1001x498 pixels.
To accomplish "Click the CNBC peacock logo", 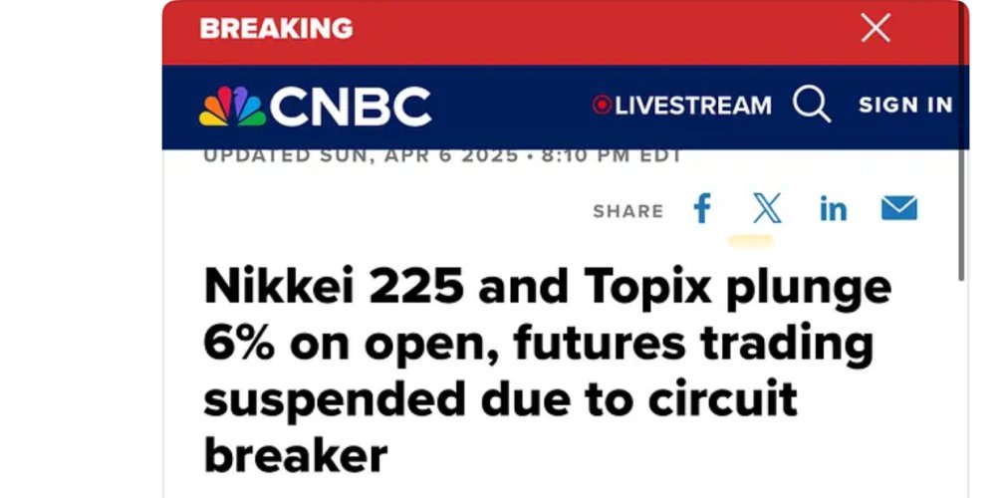I will [231, 107].
